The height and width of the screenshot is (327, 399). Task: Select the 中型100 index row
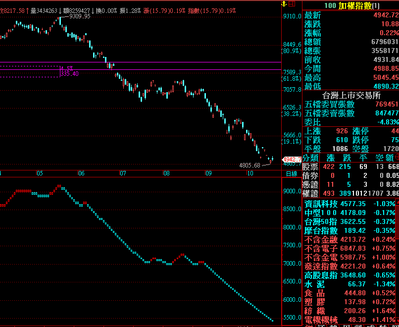349,213
